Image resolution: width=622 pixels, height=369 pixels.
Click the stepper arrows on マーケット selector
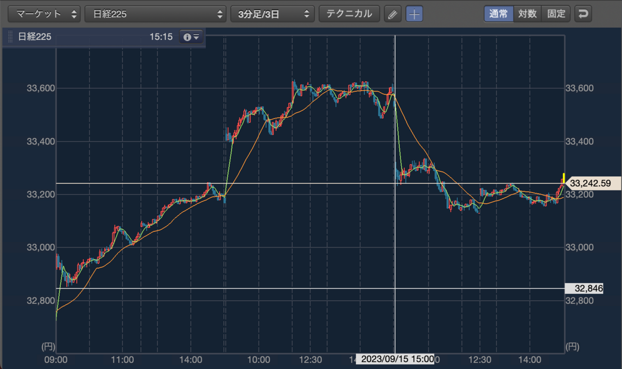click(x=74, y=14)
